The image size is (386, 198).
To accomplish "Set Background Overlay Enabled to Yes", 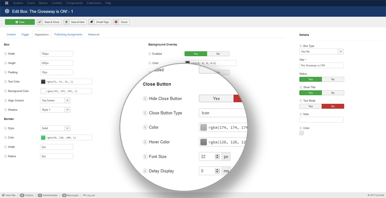I will click(196, 54).
